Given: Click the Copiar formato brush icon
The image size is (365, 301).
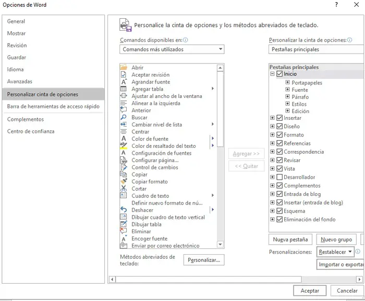Looking at the screenshot, I should (x=124, y=181).
